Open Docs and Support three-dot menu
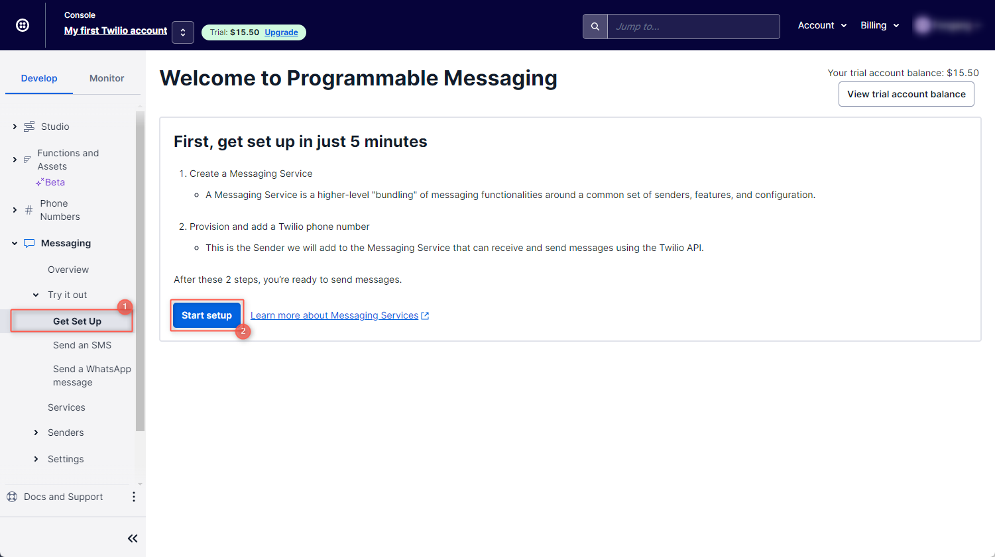995x557 pixels. (134, 497)
